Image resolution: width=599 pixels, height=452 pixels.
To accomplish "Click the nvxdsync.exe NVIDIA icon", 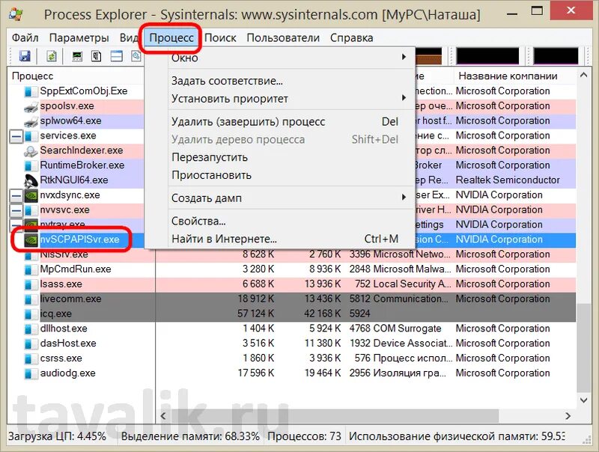I will pos(31,195).
